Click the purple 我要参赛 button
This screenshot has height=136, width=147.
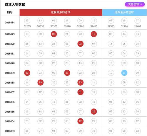pyautogui.click(x=135, y=4)
